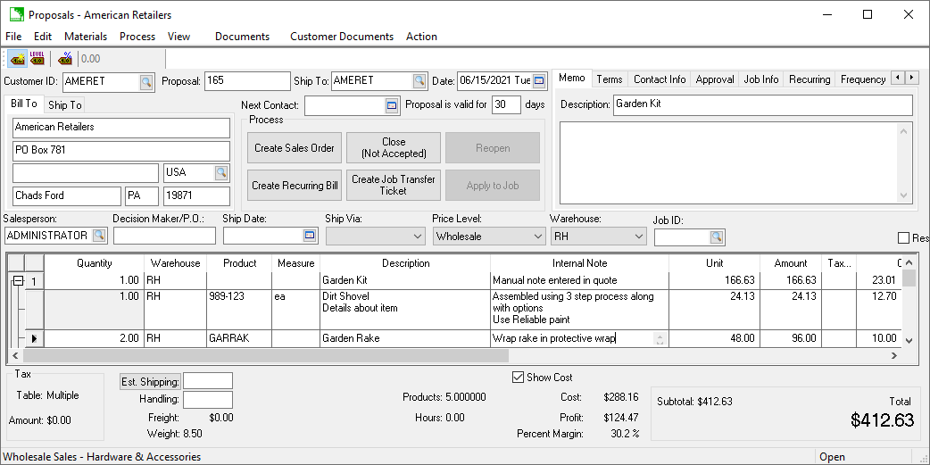Click the LEVEL price tag toolbar icon
The image size is (930, 465).
37,59
